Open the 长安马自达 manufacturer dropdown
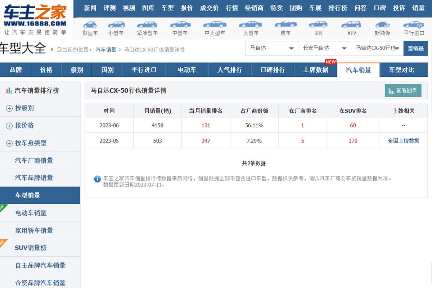Viewport: 432px width, 288px height. tap(324, 48)
